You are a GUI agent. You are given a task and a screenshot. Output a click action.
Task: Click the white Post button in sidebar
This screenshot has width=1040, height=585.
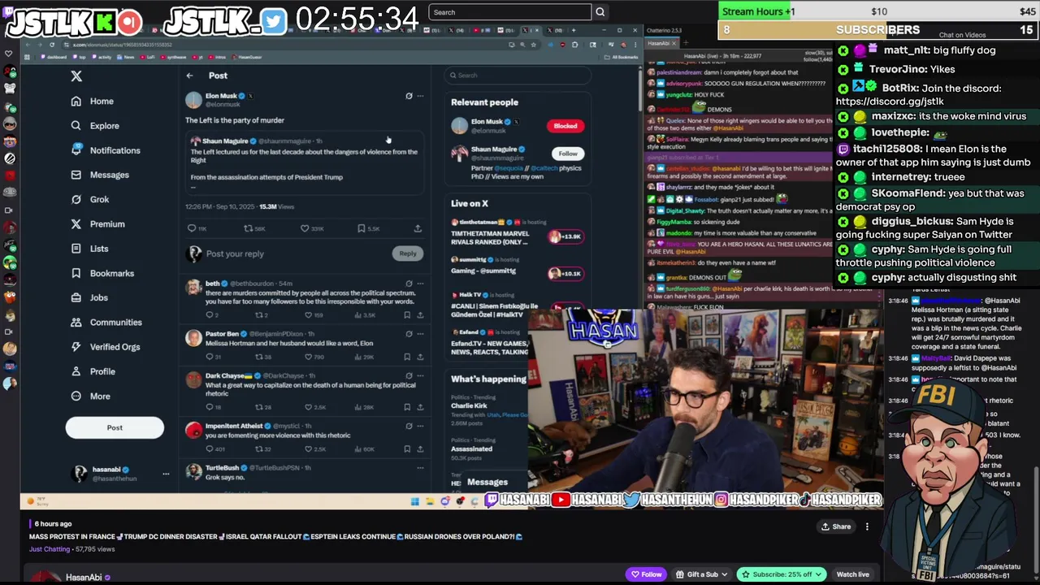point(115,427)
